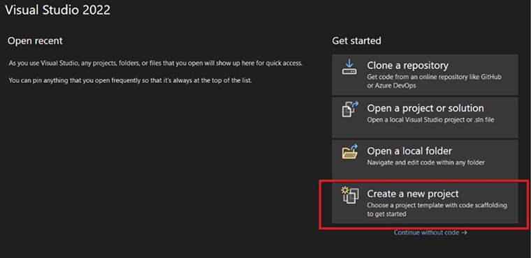
Task: Click 'Navigate and edit code within any folder' text
Action: (x=425, y=162)
